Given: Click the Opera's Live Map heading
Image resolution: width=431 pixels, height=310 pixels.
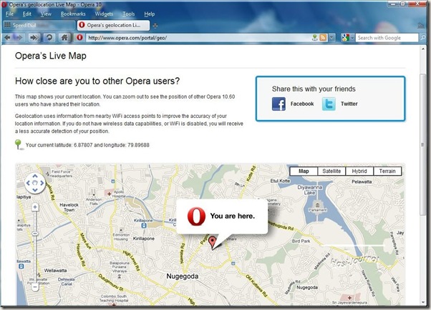Looking at the screenshot, I should pyautogui.click(x=51, y=56).
